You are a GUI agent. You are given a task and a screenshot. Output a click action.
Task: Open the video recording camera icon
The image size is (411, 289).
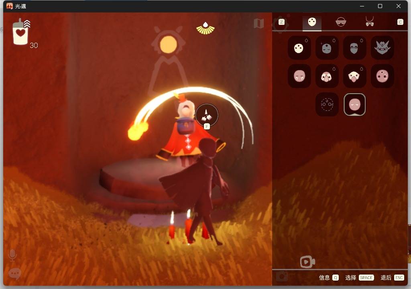pos(307,262)
